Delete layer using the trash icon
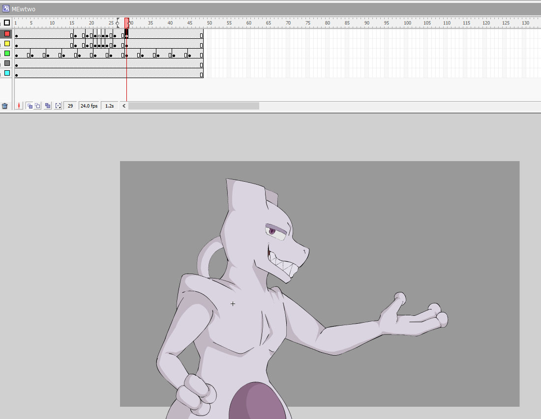 point(5,106)
